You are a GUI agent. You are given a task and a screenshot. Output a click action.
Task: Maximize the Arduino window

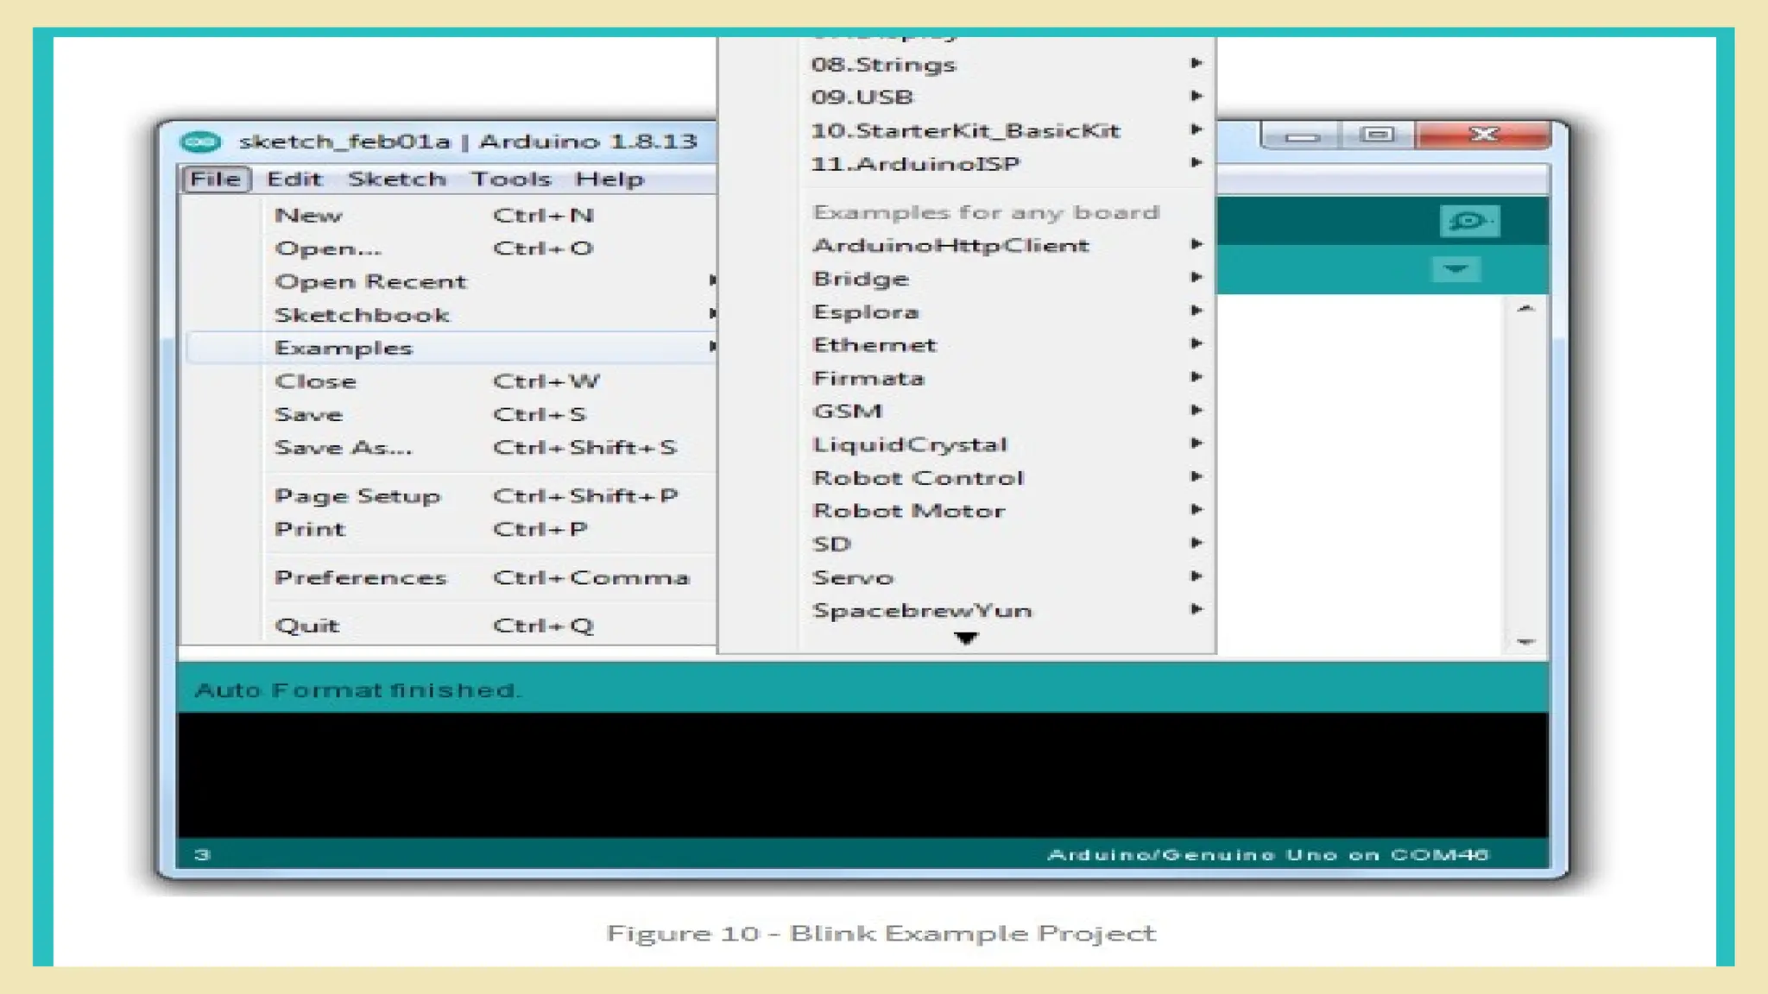coord(1378,135)
